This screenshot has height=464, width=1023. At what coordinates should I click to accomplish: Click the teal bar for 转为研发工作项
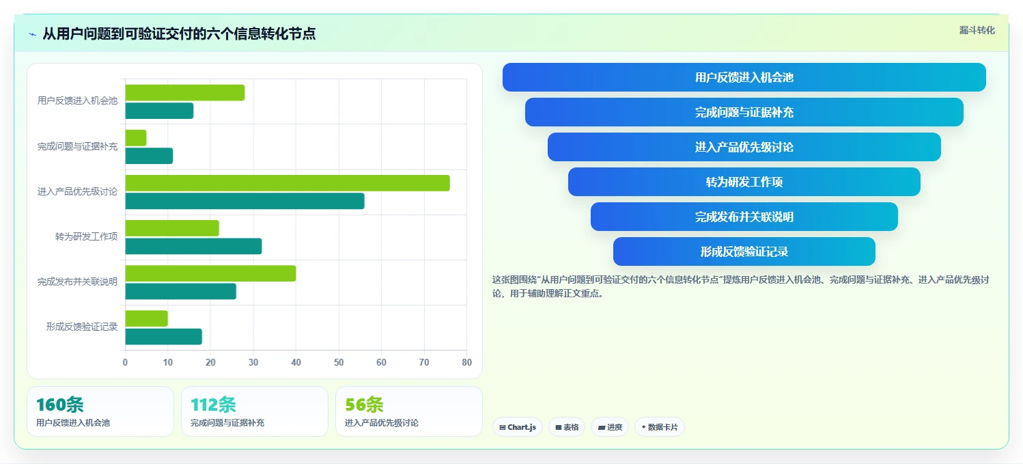point(193,246)
